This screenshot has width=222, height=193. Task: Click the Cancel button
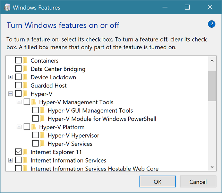pyautogui.click(x=198, y=182)
